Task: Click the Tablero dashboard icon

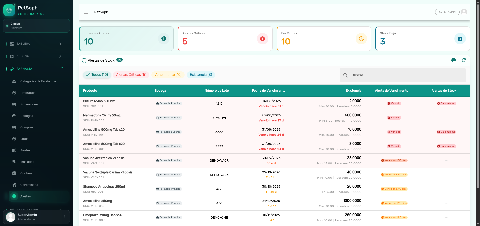Action: tap(12, 44)
